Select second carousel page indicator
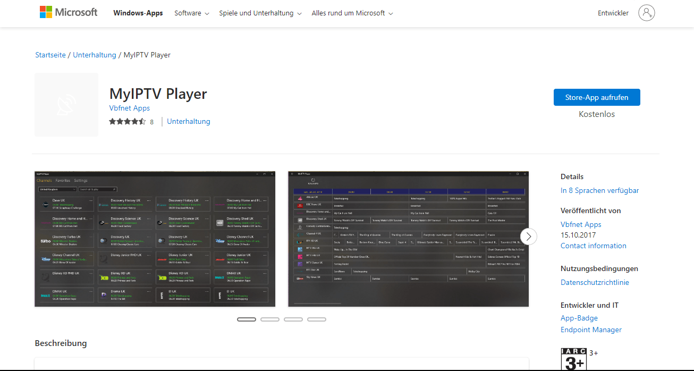Viewport: 694px width, 371px height. [x=270, y=319]
